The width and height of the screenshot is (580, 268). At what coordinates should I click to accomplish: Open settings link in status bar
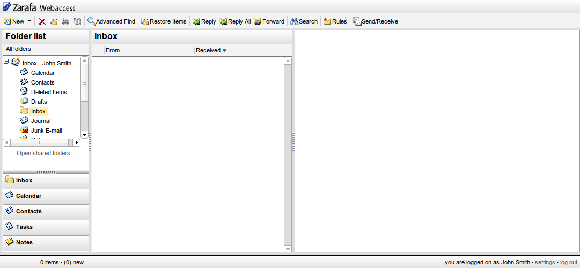click(545, 263)
